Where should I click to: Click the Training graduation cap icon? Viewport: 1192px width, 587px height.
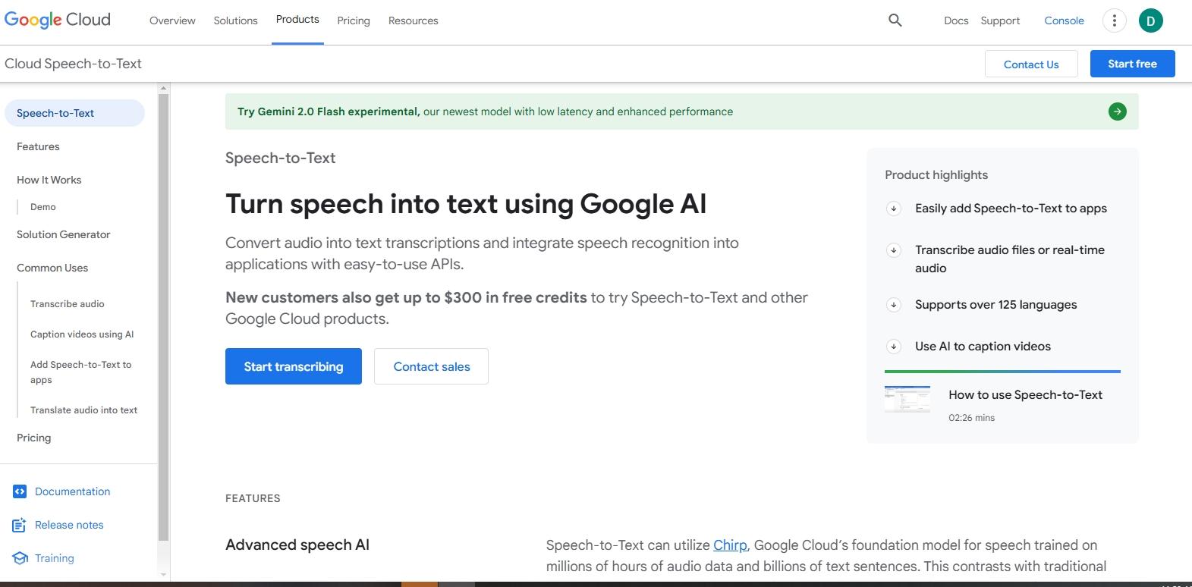[20, 558]
